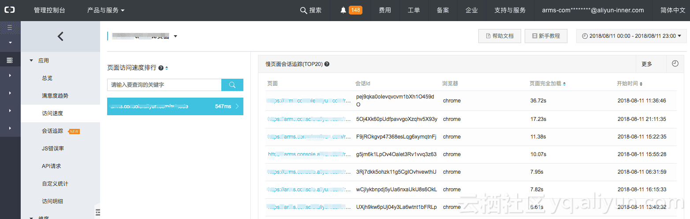Focus the keyword search input 请输入要查询的关键字

click(164, 85)
